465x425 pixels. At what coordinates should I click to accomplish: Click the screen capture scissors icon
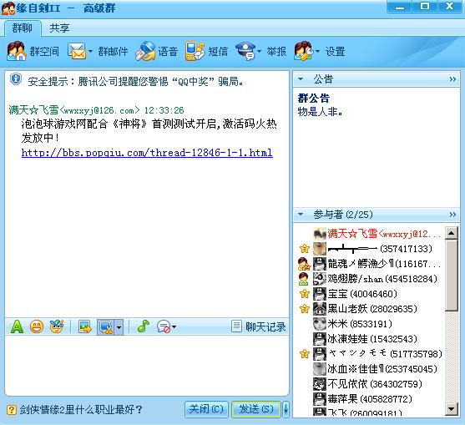click(106, 327)
